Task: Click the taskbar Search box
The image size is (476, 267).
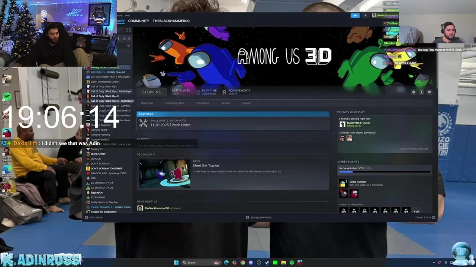Action: (201, 263)
